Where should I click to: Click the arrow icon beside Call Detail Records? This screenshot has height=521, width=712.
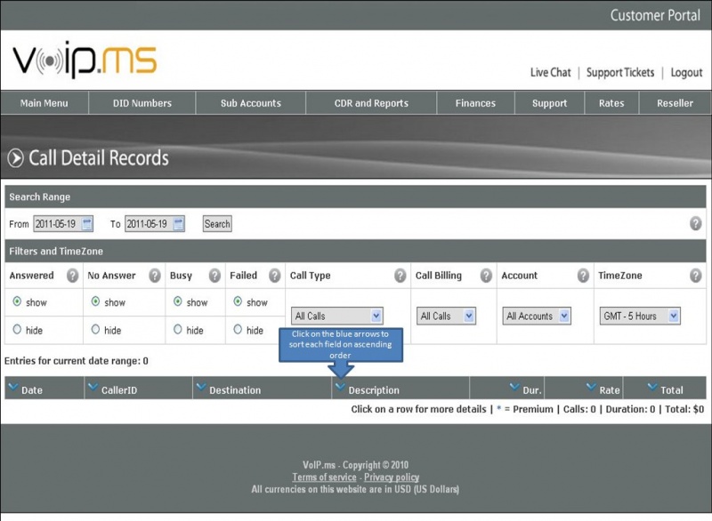point(15,158)
